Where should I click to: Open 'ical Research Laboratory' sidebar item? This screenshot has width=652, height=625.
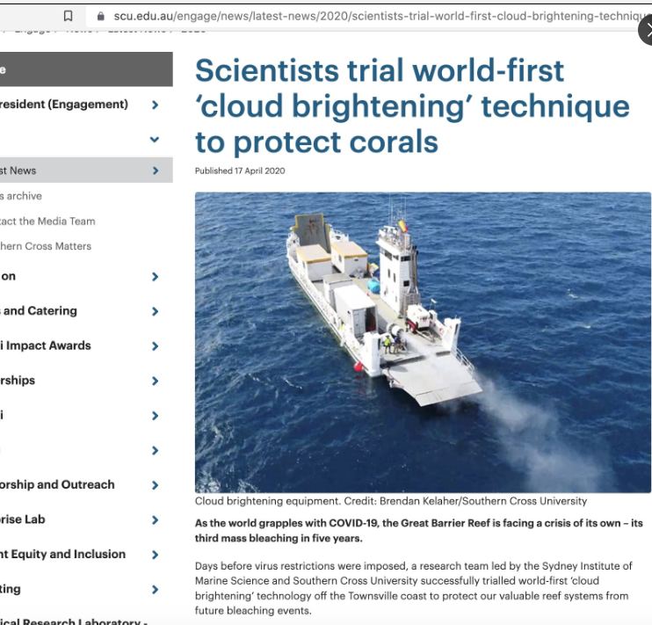[74, 621]
